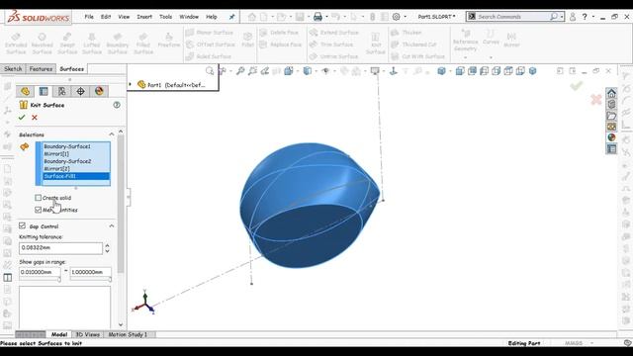Expand the Part1 tree node
Image resolution: width=633 pixels, height=356 pixels.
tap(131, 85)
